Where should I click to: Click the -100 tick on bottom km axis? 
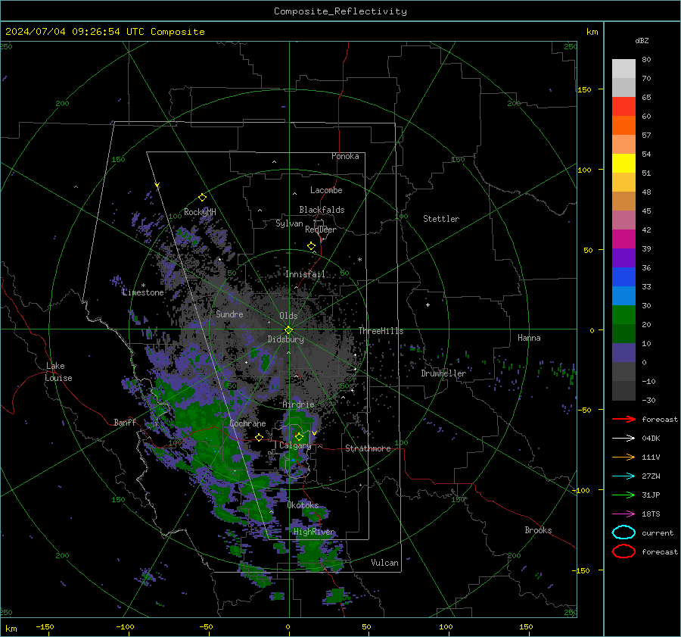125,627
